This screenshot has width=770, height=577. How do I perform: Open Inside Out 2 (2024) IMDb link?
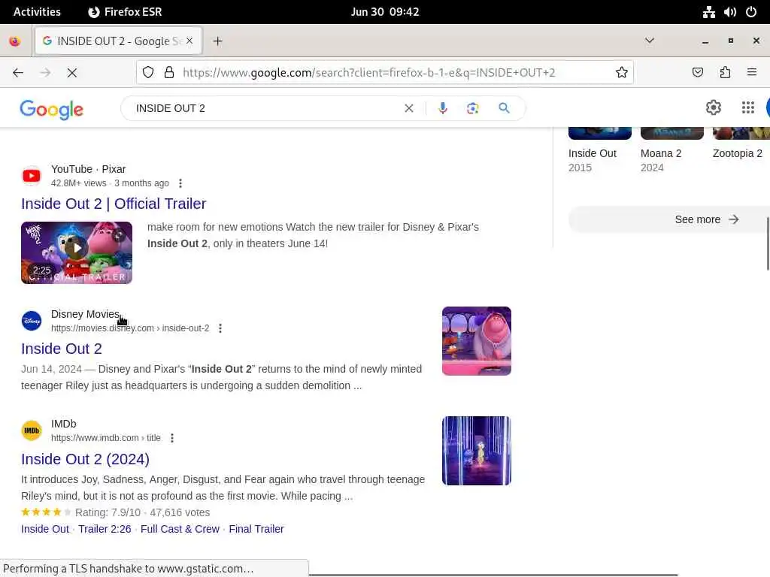[85, 459]
